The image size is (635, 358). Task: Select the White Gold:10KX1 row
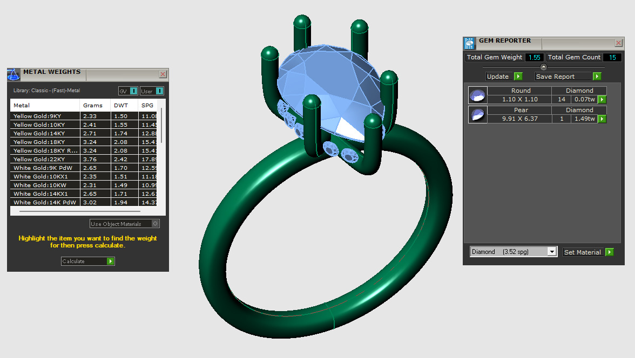83,176
